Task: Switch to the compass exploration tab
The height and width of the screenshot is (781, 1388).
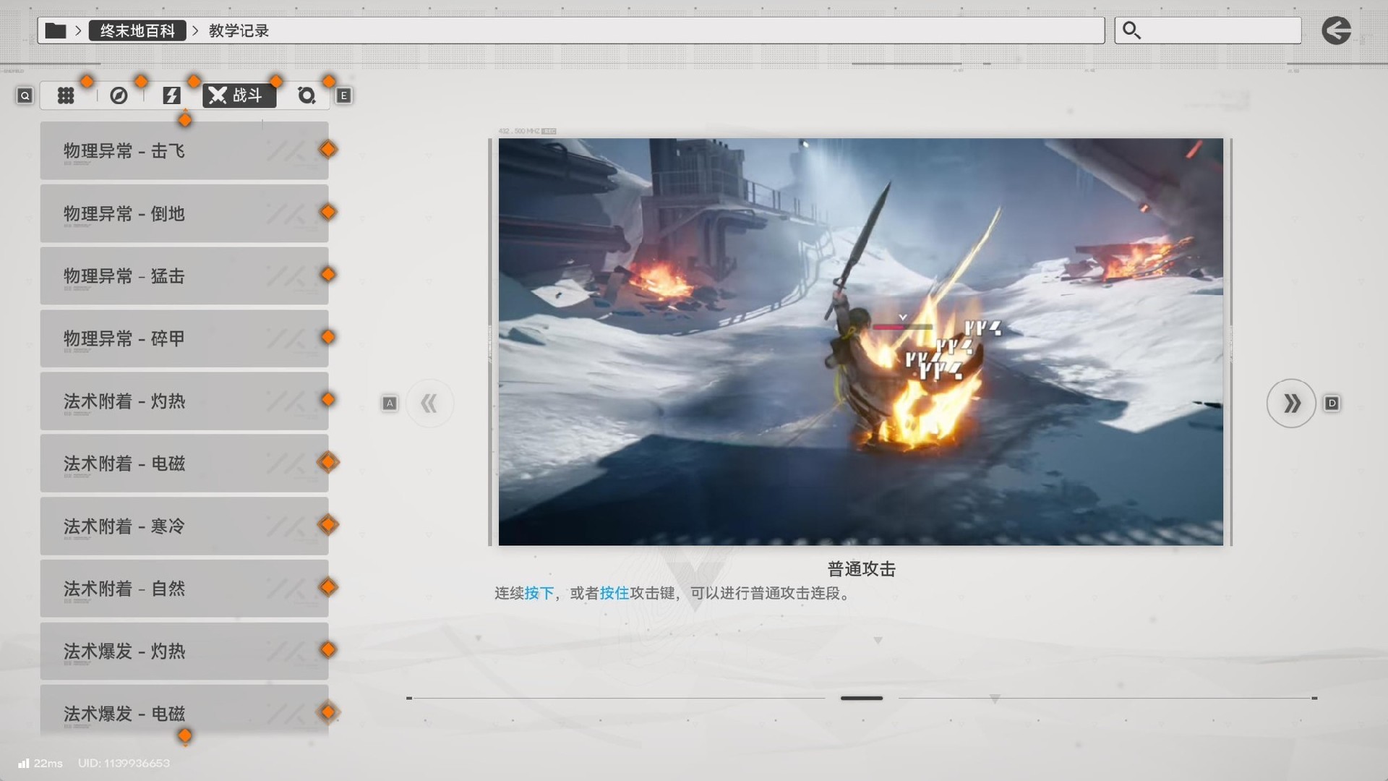Action: (x=119, y=95)
